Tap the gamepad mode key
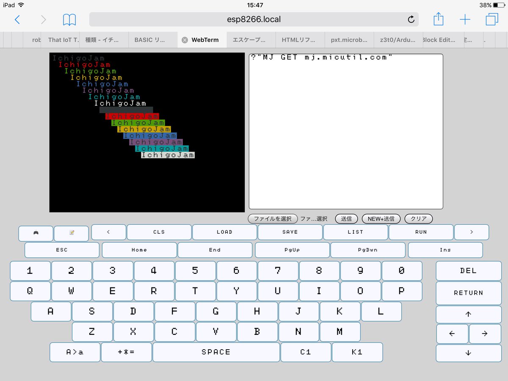 coord(36,233)
